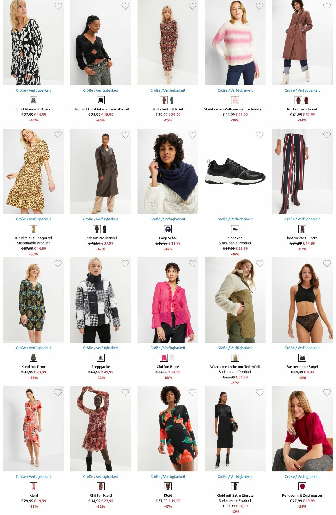This screenshot has width=336, height=515.
Task: Open Wattierte Jacke mit Teddyfell product link
Action: coord(235,367)
